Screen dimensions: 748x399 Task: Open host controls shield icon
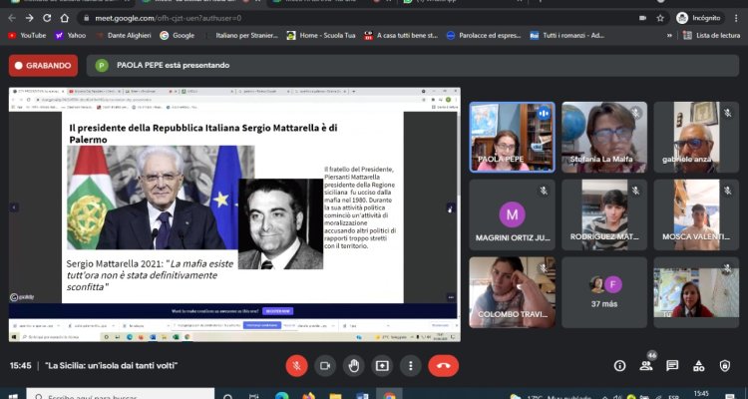click(725, 366)
